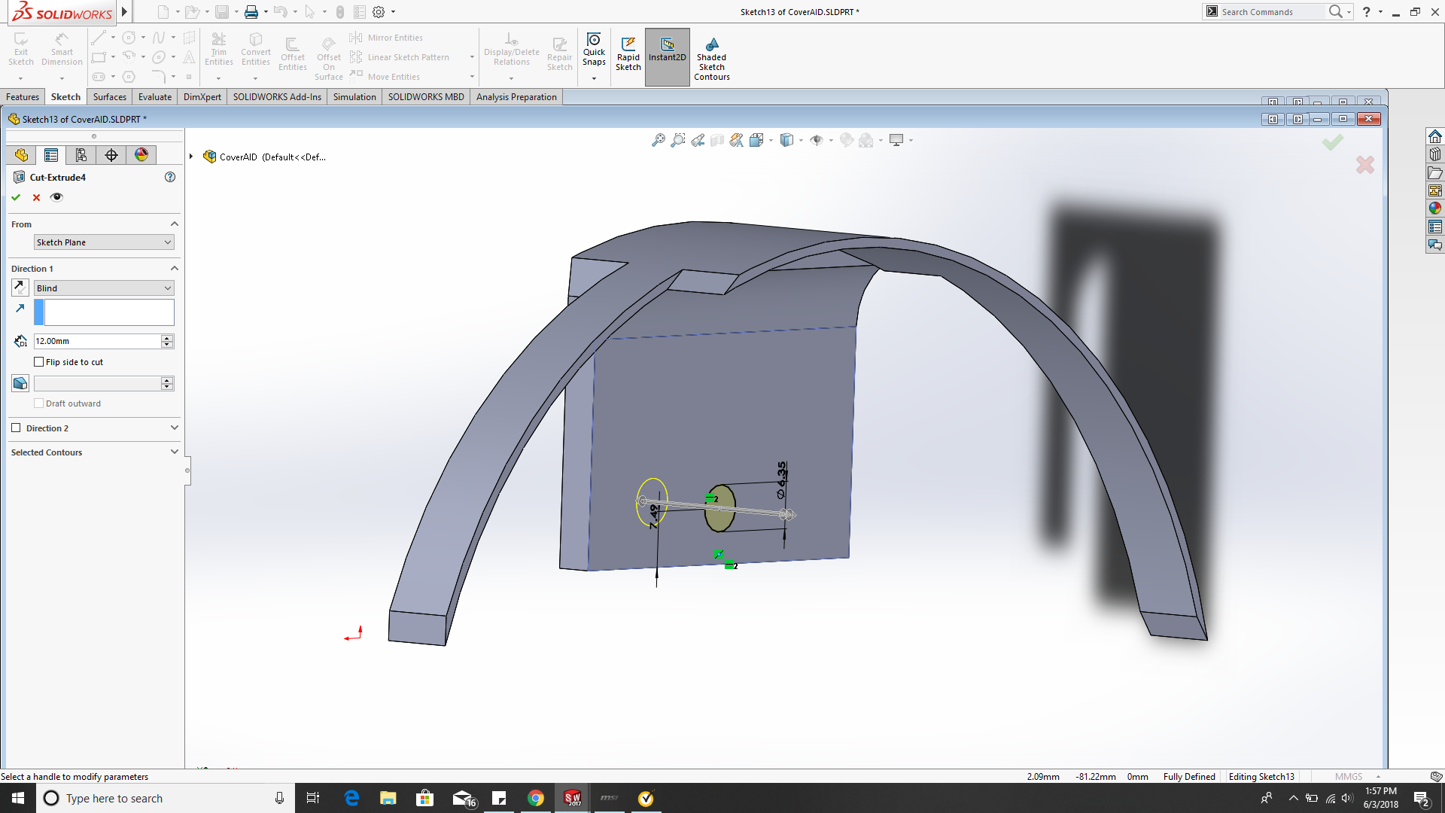Click Zoom to Area icon

678,140
